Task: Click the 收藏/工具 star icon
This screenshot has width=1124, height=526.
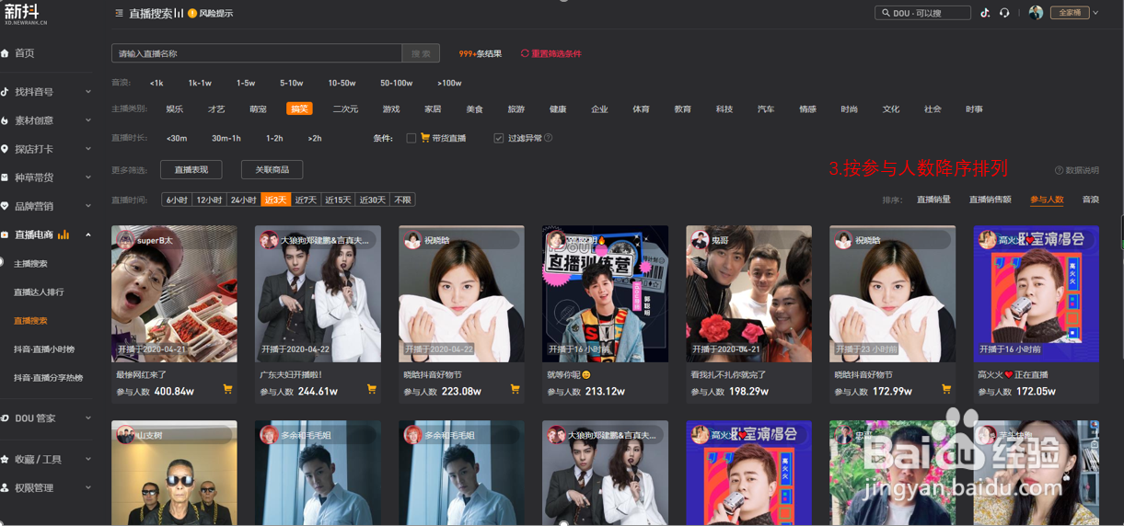Action: click(x=5, y=459)
